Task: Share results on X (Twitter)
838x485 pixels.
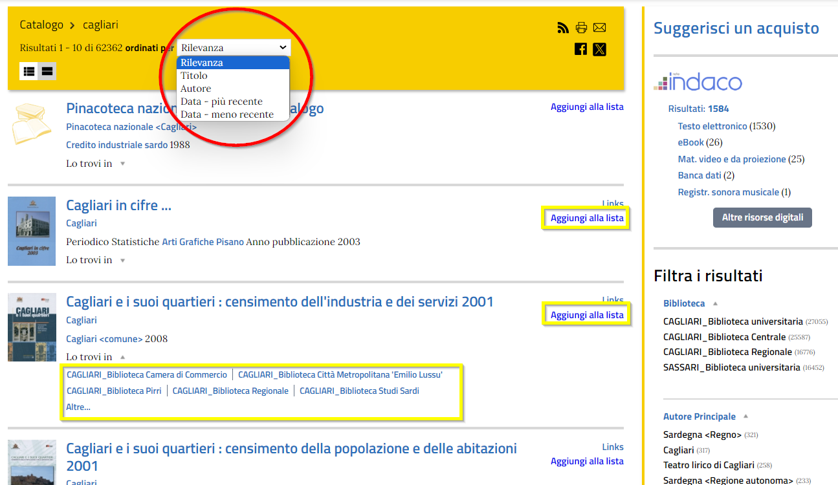Action: pyautogui.click(x=599, y=49)
